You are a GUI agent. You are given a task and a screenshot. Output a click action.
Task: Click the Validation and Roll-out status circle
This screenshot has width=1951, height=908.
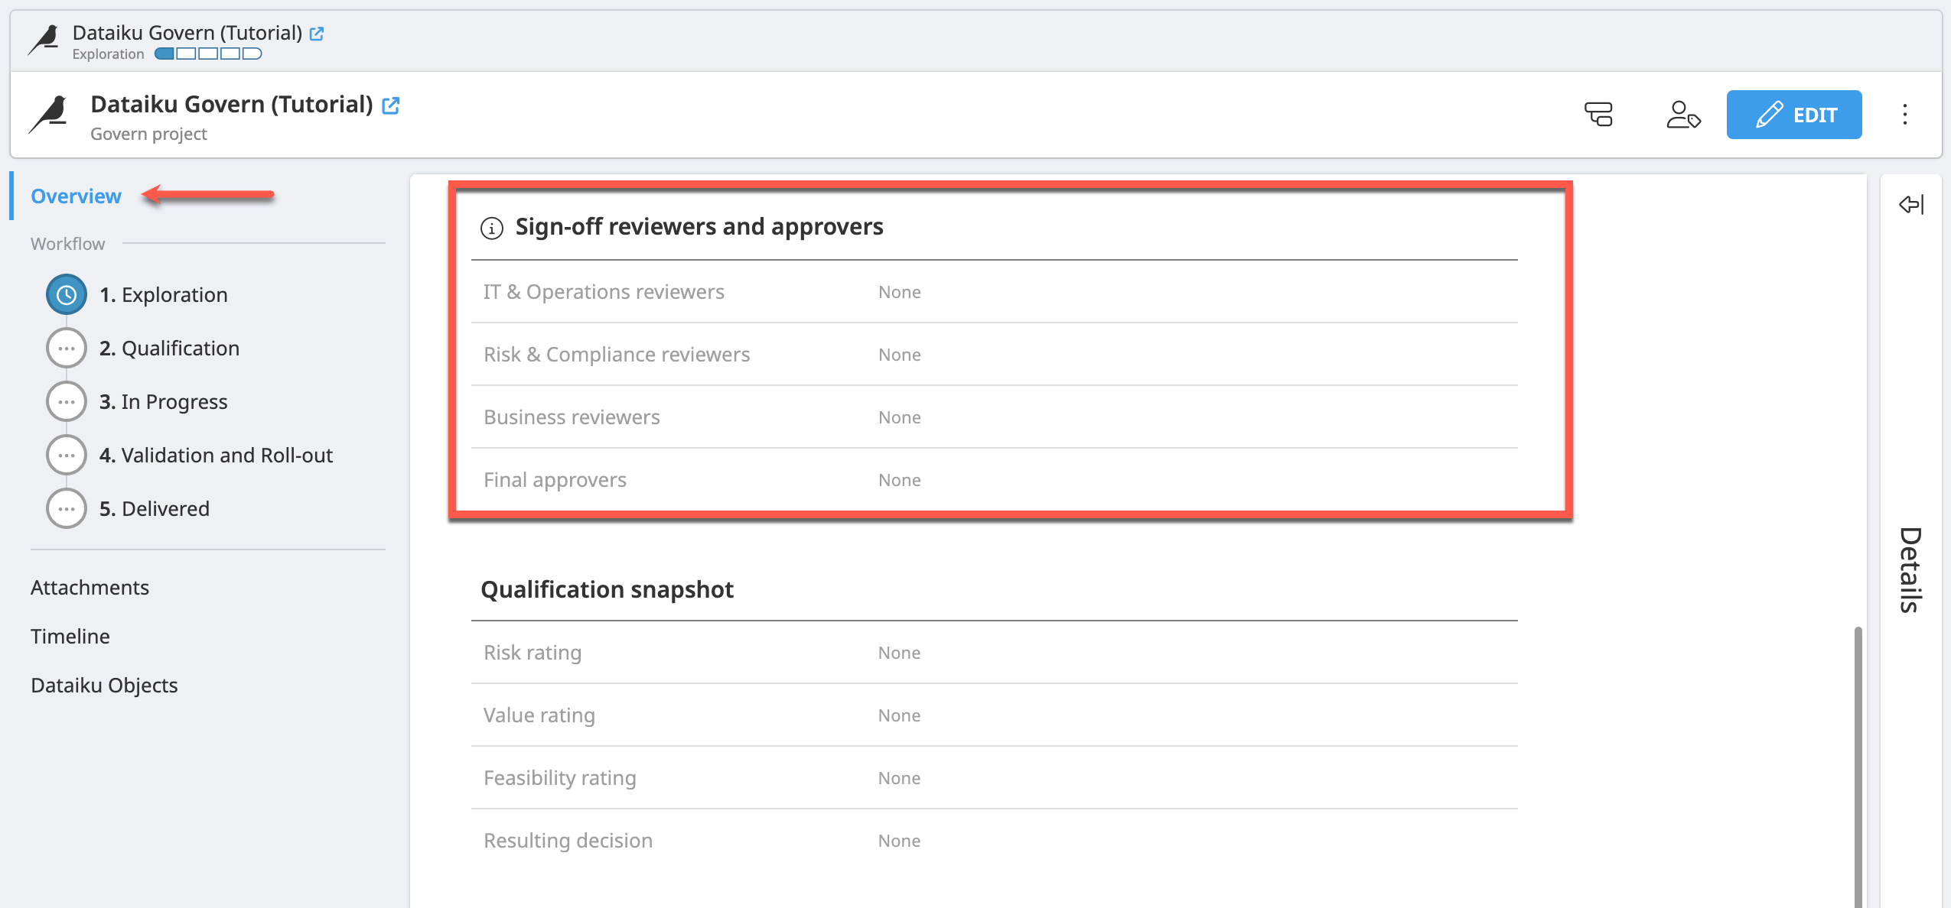point(67,456)
